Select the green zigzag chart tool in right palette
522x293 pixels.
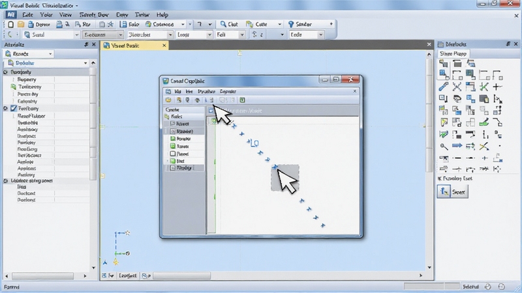click(x=444, y=134)
